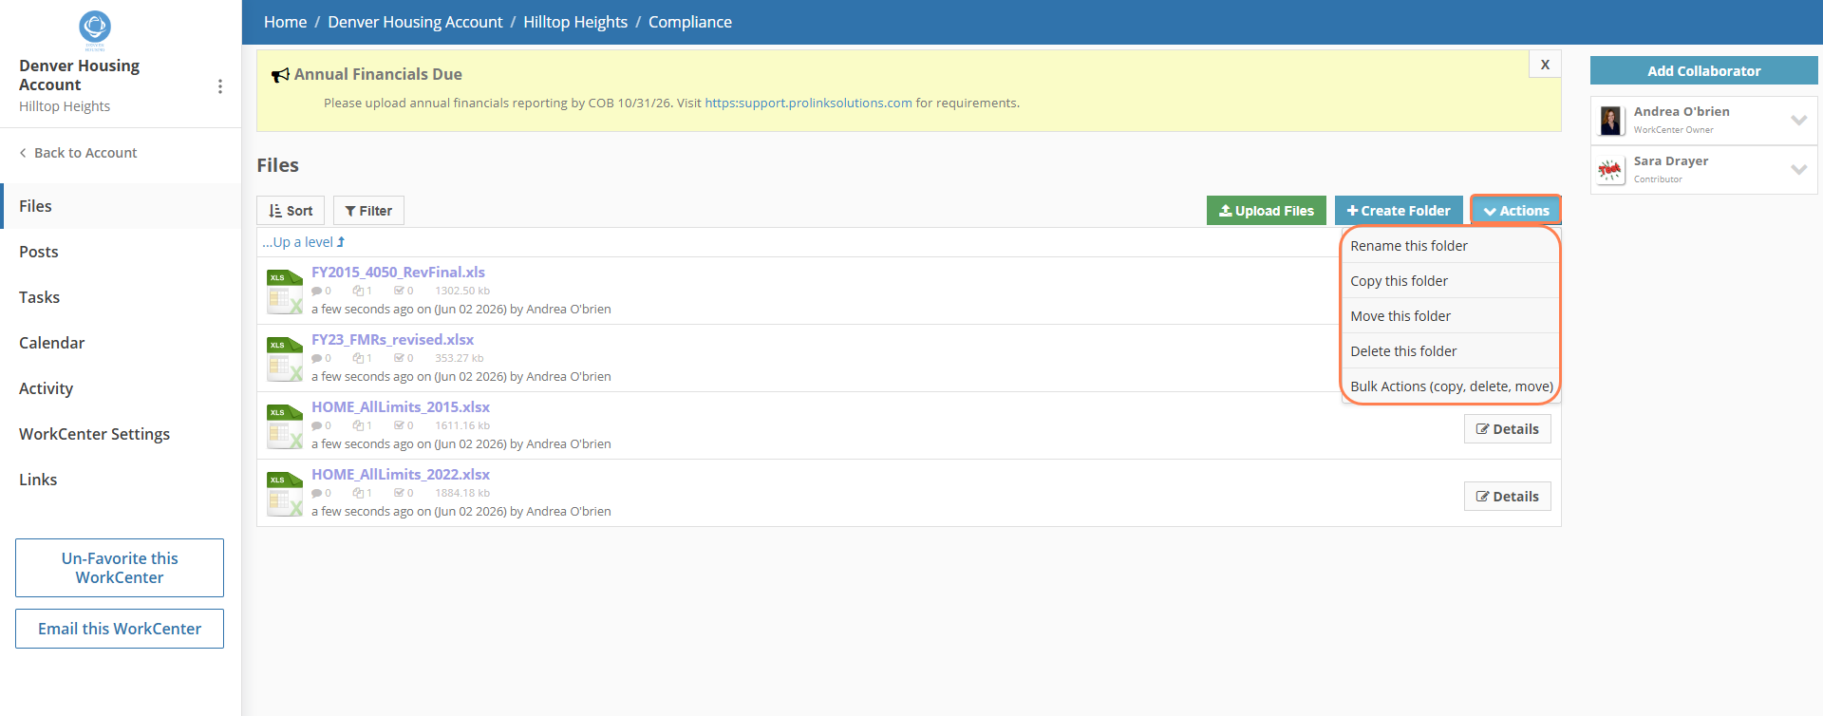Click versions icon on FY2015_4050_RevFinal.xls

358,292
